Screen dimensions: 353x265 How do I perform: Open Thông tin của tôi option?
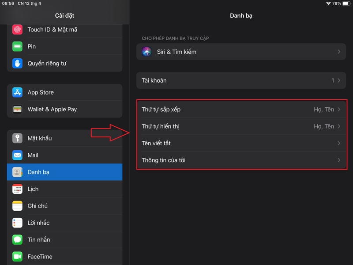[241, 160]
